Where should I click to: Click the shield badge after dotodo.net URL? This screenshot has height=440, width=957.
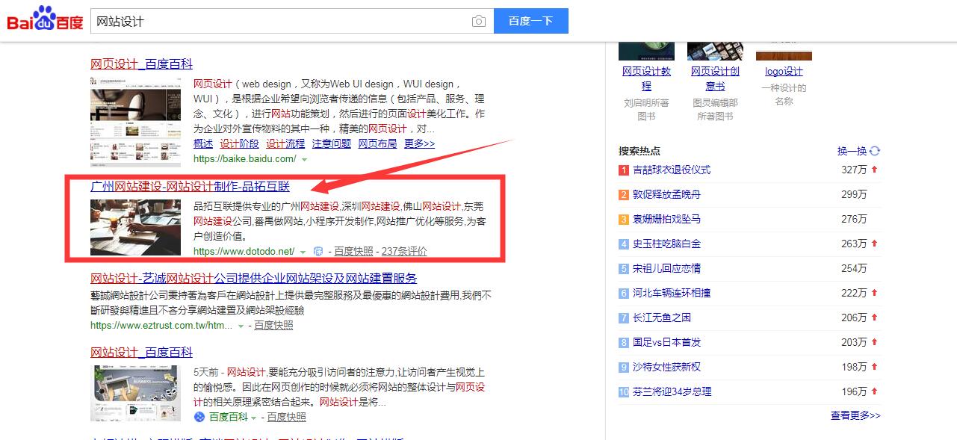tap(318, 252)
